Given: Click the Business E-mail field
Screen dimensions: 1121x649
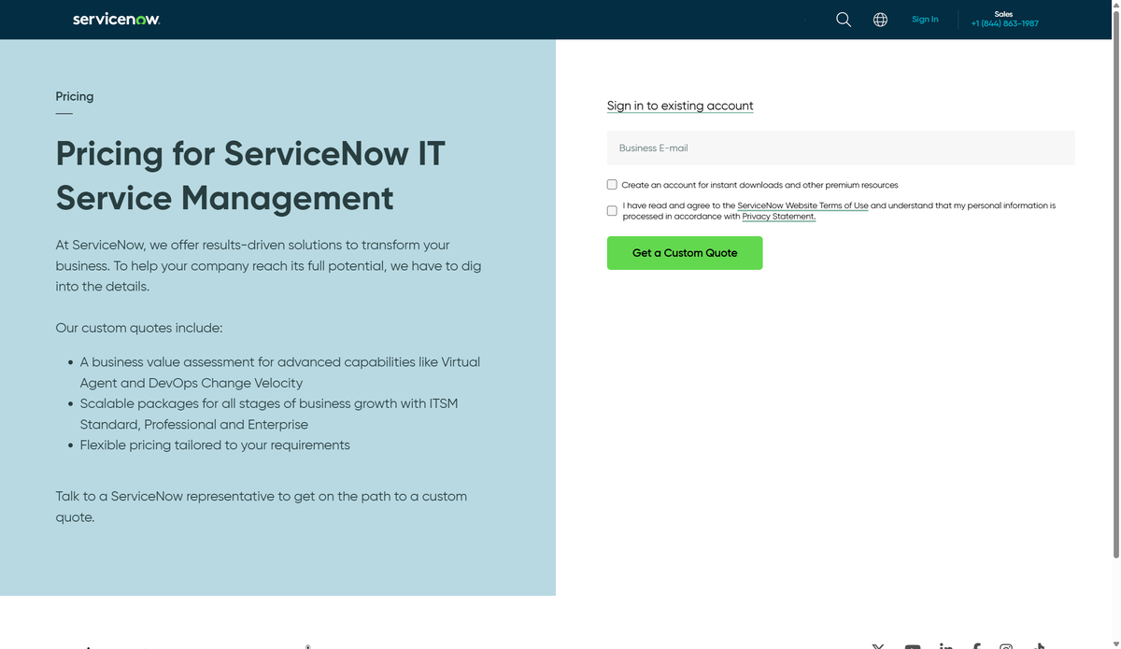Looking at the screenshot, I should (x=840, y=148).
